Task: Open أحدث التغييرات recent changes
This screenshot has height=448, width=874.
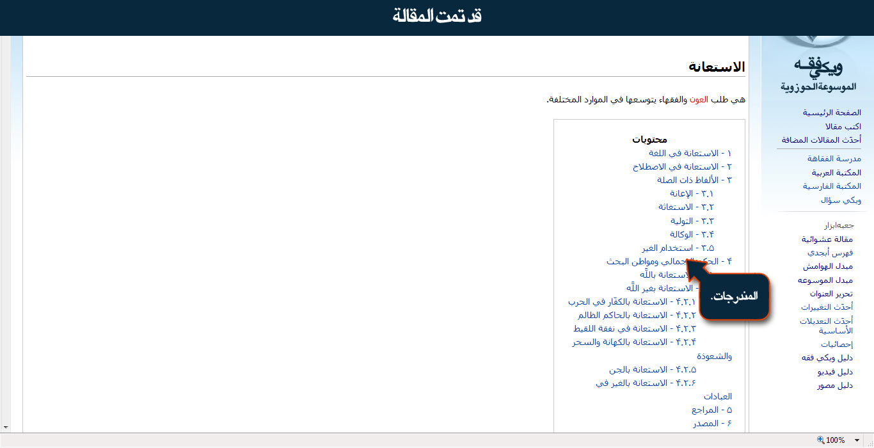Action: 826,307
